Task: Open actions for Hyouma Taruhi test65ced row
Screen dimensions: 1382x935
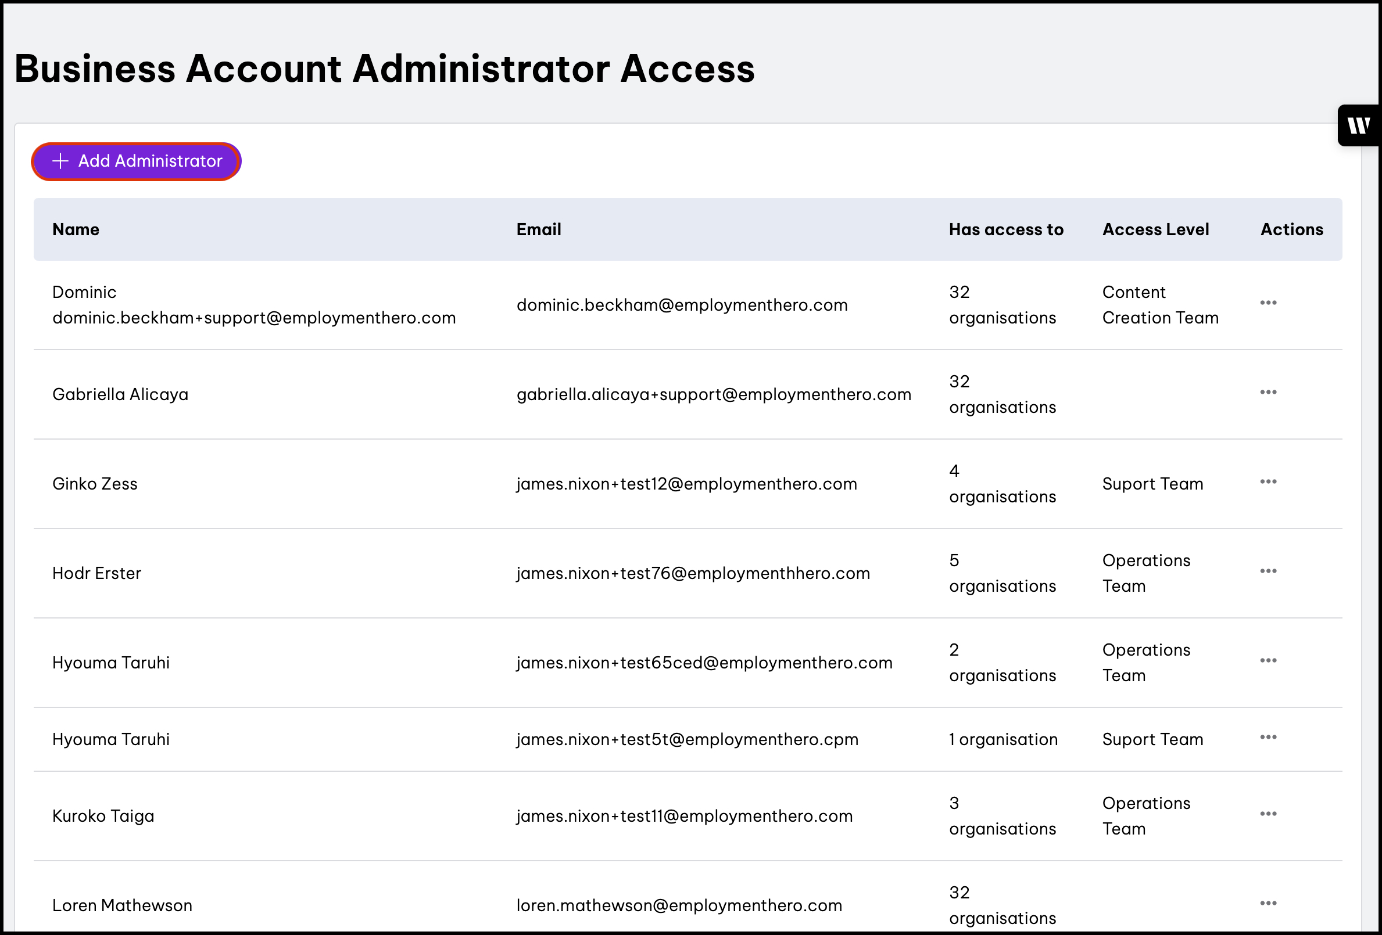Action: click(x=1268, y=661)
